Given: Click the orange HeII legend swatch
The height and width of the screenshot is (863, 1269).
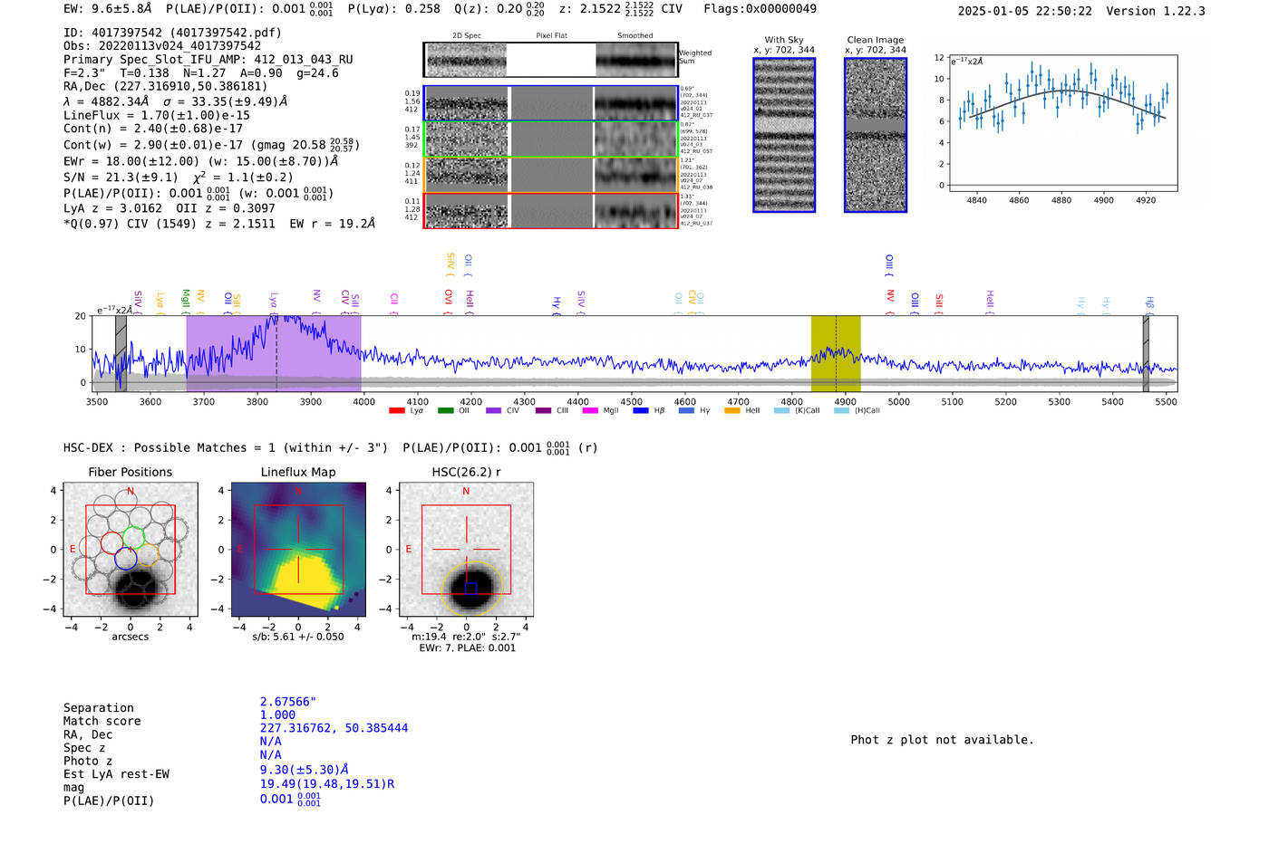Looking at the screenshot, I should pos(732,411).
